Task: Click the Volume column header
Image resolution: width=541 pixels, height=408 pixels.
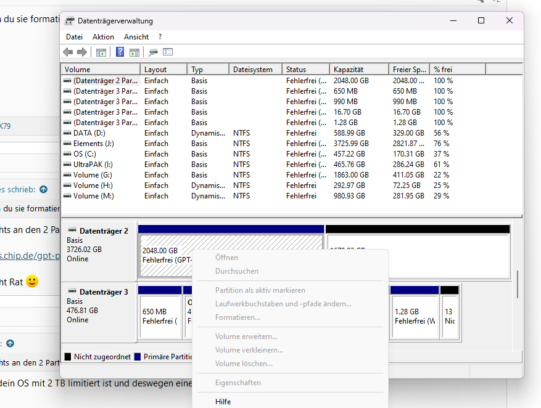Action: pos(78,70)
